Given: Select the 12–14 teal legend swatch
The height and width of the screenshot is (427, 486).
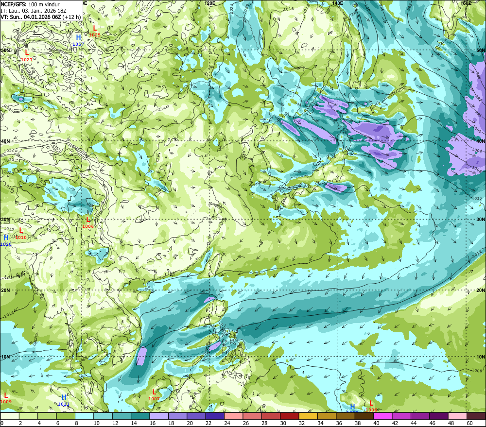Looking at the screenshot, I should click(x=122, y=416).
